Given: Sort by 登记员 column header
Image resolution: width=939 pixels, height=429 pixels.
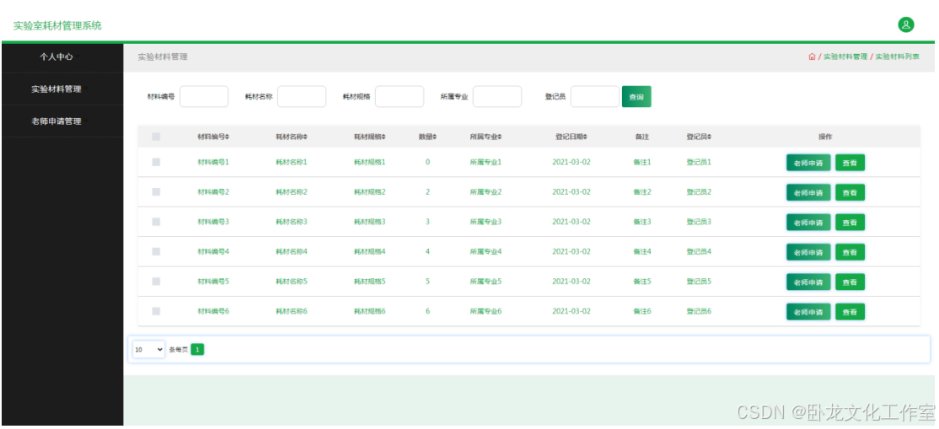Looking at the screenshot, I should point(699,137).
